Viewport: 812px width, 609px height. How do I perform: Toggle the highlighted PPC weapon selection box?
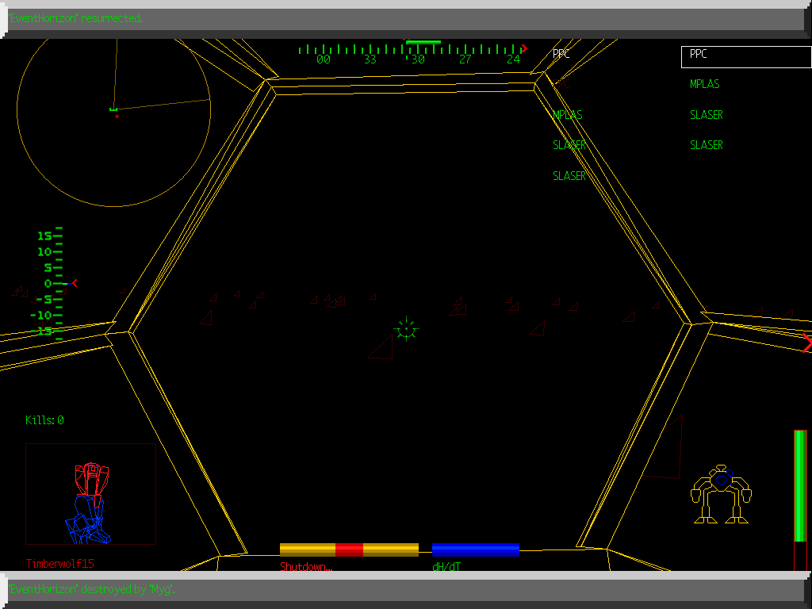(744, 57)
